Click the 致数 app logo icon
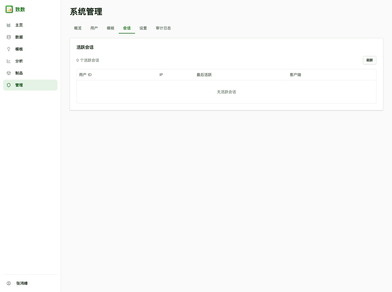 pyautogui.click(x=9, y=9)
